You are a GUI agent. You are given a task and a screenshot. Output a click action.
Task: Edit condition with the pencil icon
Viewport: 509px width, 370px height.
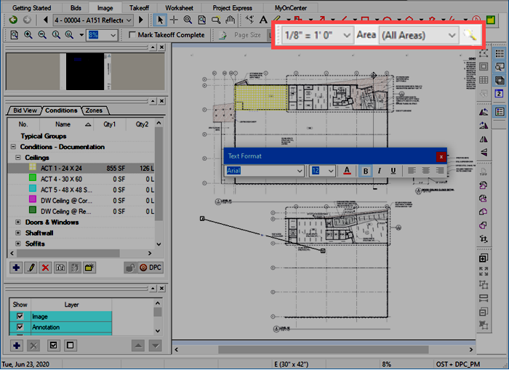point(31,268)
